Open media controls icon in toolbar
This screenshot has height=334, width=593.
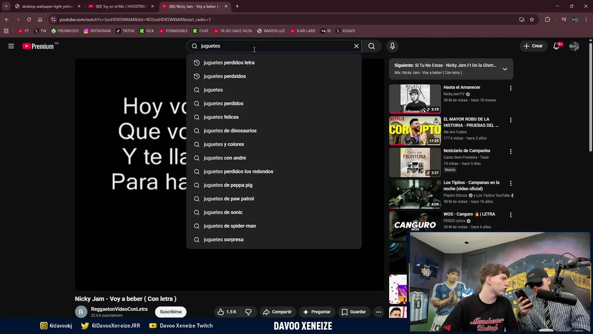(x=564, y=19)
